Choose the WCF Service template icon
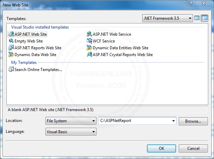 click(x=89, y=41)
